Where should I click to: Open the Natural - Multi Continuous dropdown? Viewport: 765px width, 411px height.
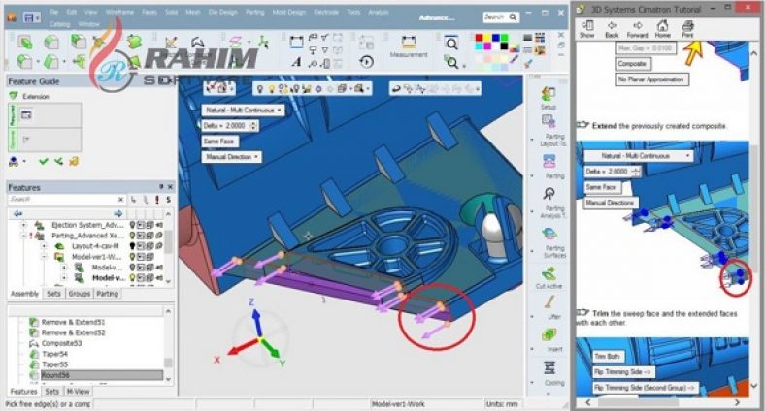243,111
